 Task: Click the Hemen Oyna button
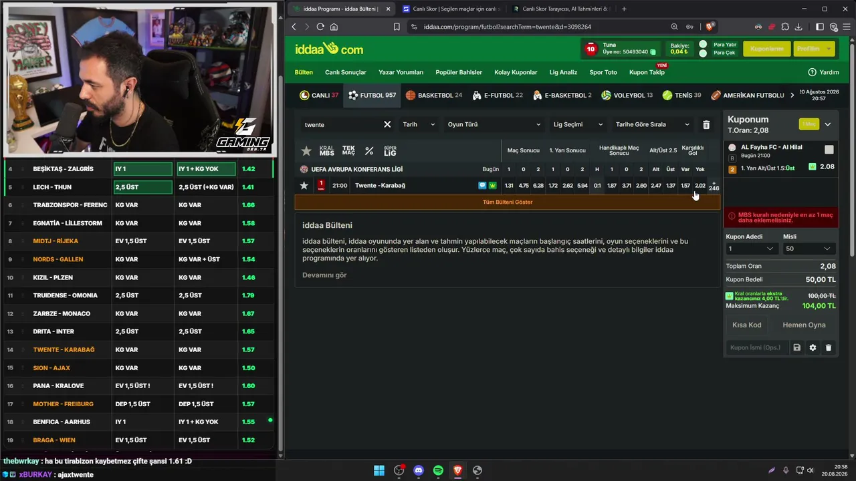[804, 325]
